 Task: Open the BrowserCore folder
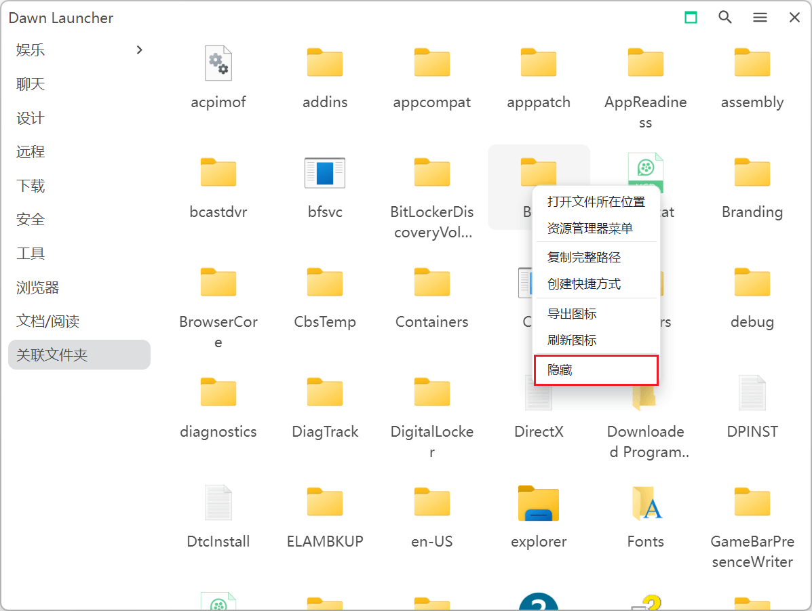(218, 282)
